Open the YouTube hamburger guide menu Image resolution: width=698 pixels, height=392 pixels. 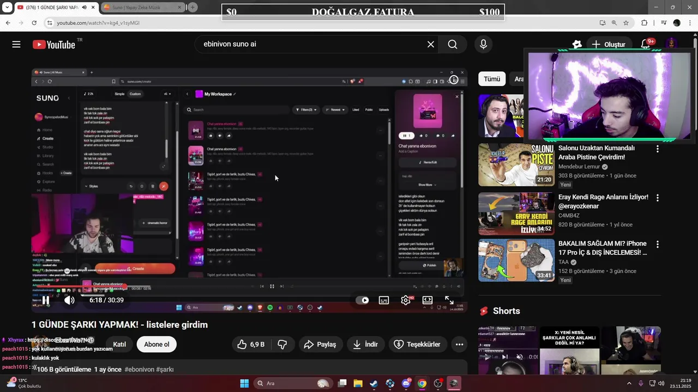(16, 44)
